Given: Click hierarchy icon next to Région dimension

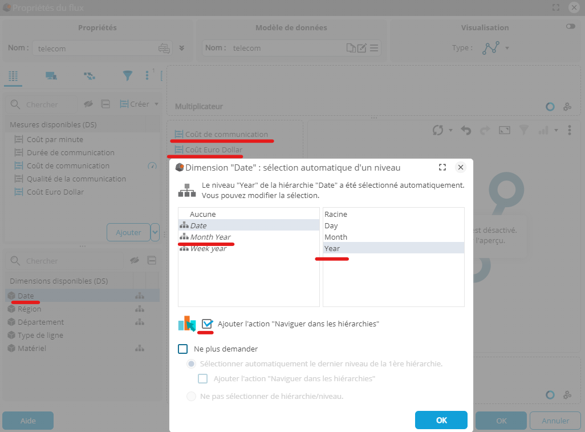Looking at the screenshot, I should tap(139, 309).
